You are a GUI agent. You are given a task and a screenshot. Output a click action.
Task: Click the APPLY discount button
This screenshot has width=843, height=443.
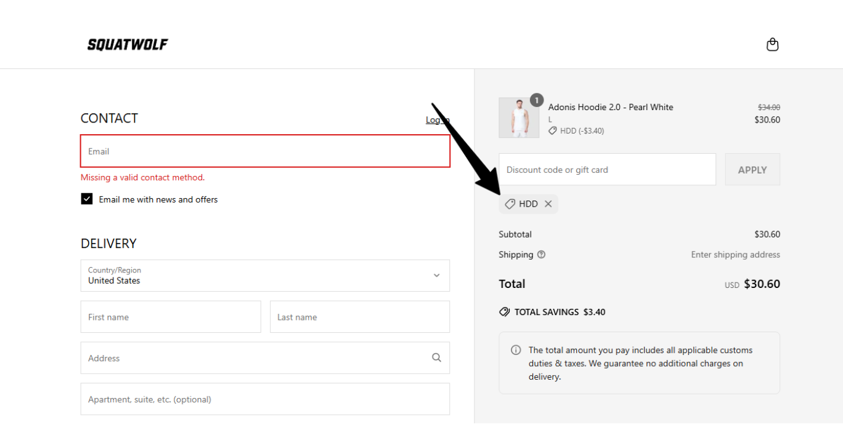[752, 169]
